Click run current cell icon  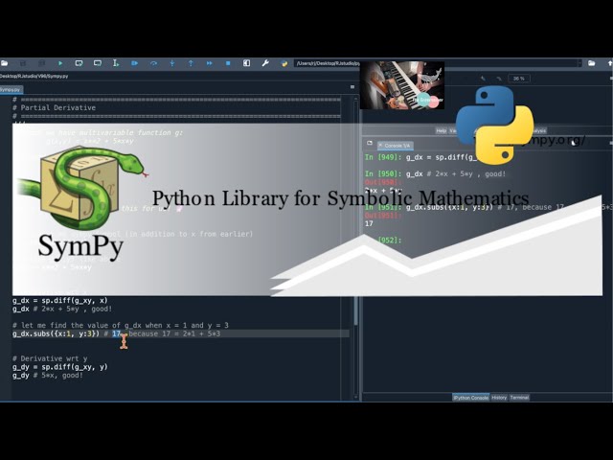pyautogui.click(x=79, y=63)
